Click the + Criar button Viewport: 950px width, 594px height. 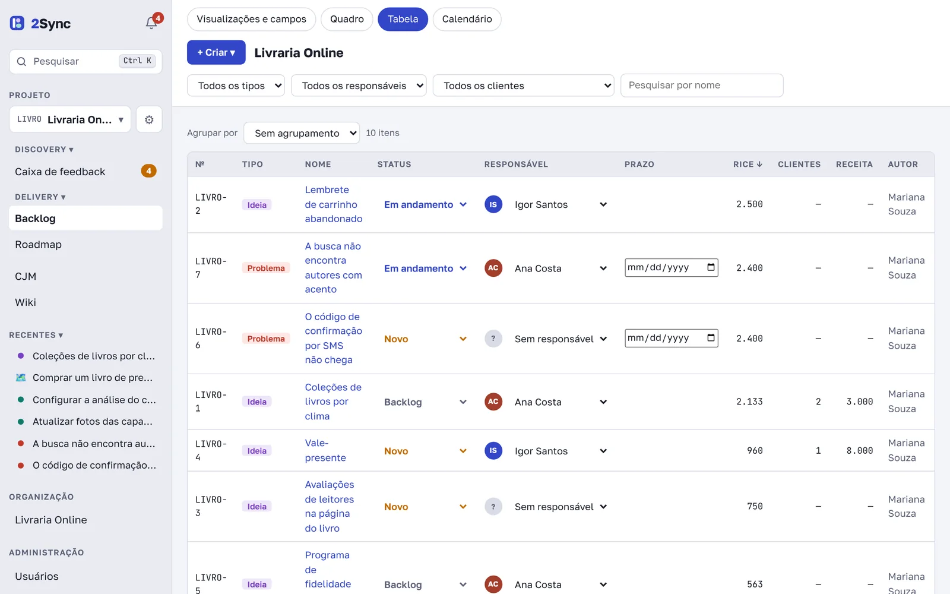click(x=216, y=52)
